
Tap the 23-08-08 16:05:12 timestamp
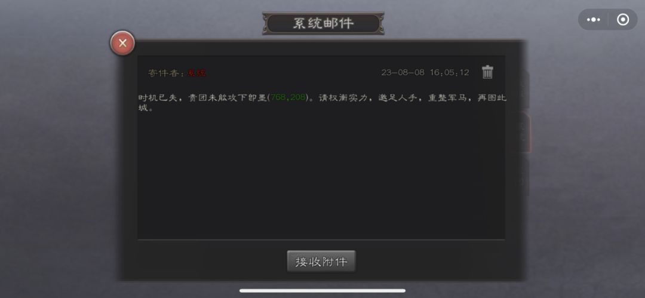click(x=425, y=73)
